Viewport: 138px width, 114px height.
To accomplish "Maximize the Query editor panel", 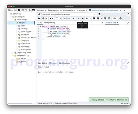I will click(x=102, y=23).
